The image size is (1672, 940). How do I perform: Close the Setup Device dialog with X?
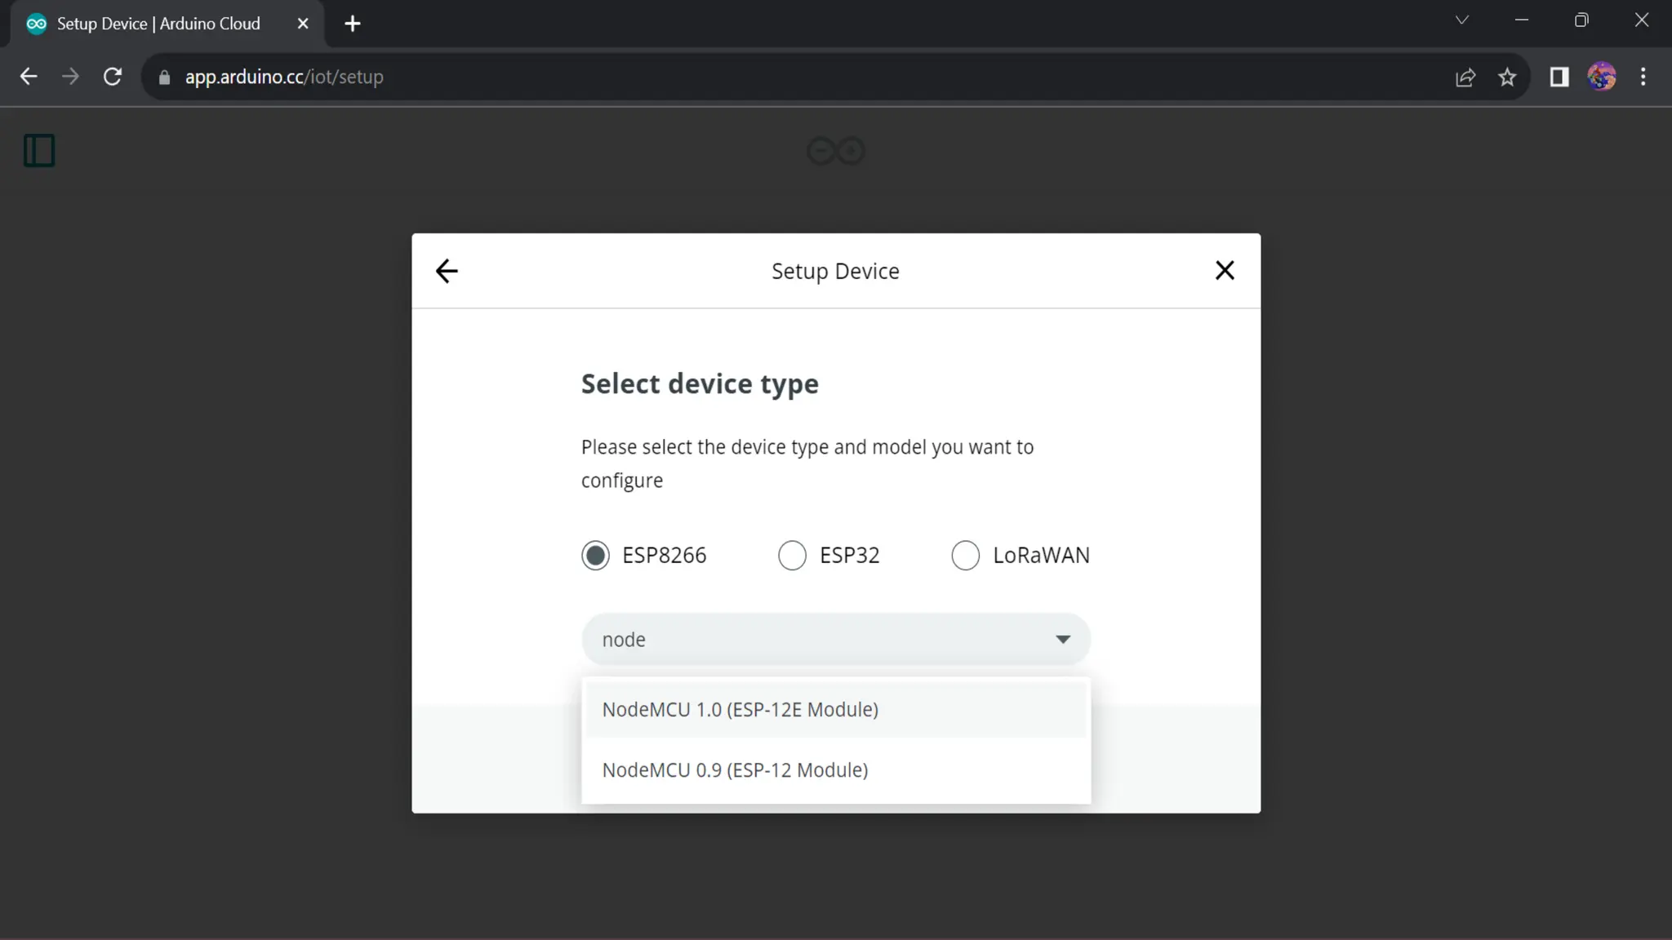(x=1224, y=271)
